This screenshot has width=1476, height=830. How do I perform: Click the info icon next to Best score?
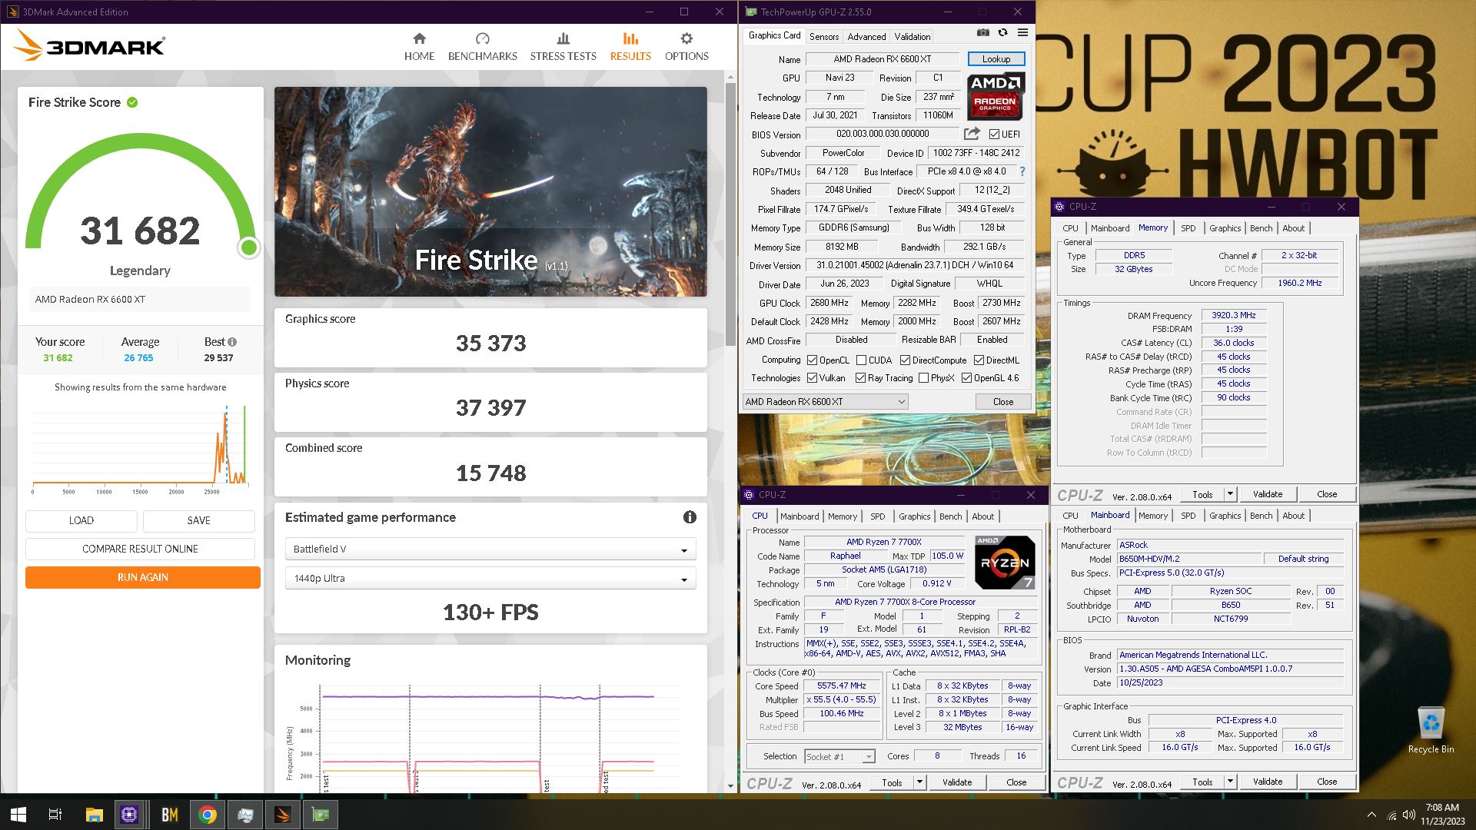(232, 342)
